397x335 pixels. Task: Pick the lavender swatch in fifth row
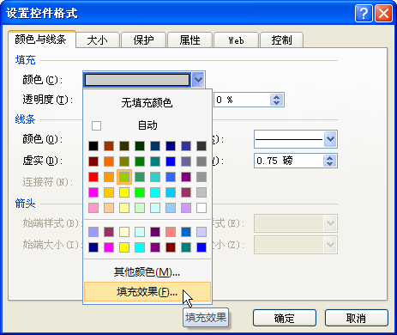tap(186, 208)
